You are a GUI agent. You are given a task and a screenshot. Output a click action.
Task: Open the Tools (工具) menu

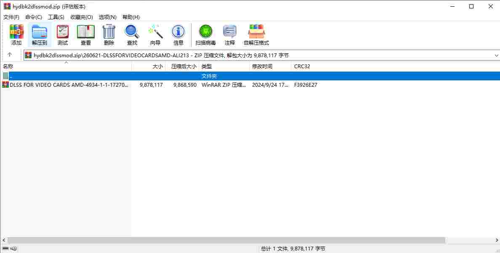(56, 17)
